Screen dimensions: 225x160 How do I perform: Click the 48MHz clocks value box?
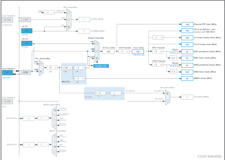(x=187, y=78)
